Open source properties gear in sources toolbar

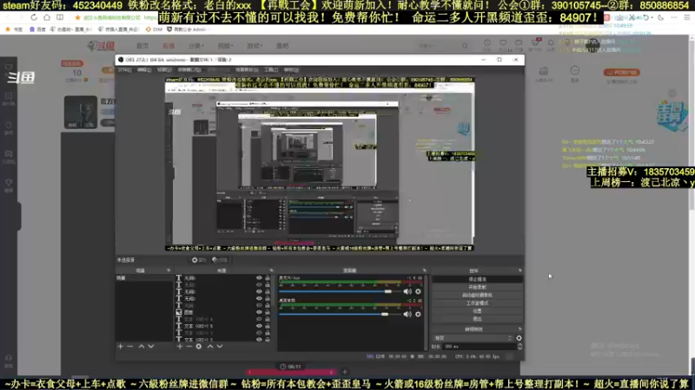click(x=199, y=347)
